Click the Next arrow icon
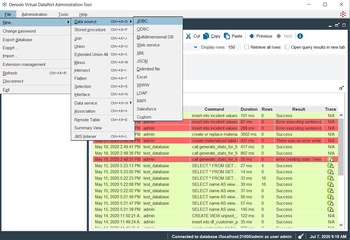The height and width of the screenshot is (240, 350). coord(279,36)
